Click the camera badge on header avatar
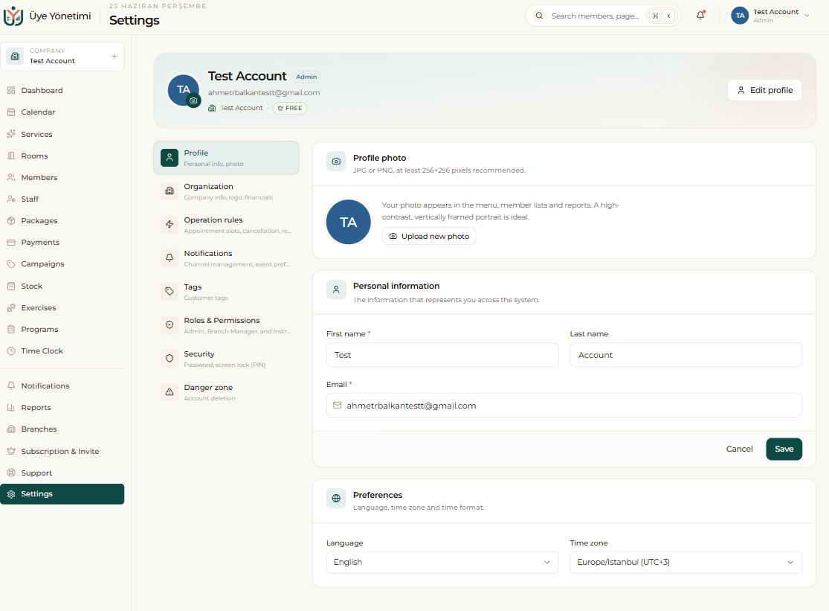This screenshot has height=611, width=829. click(x=193, y=100)
